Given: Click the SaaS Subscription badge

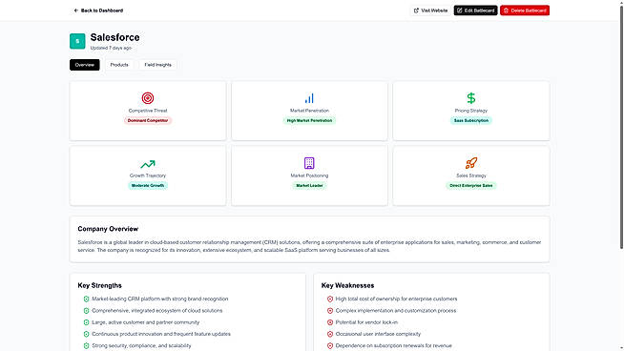Looking at the screenshot, I should [470, 120].
